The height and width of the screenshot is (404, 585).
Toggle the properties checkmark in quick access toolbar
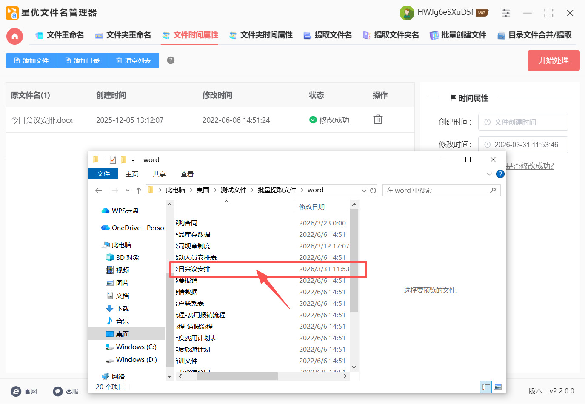pos(113,160)
